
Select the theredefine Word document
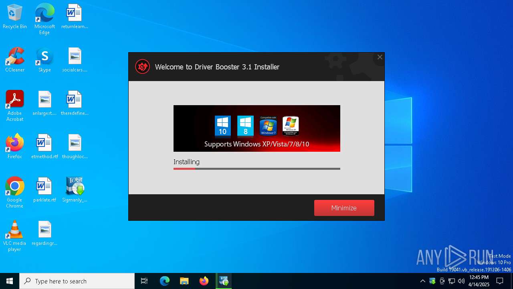tap(75, 104)
